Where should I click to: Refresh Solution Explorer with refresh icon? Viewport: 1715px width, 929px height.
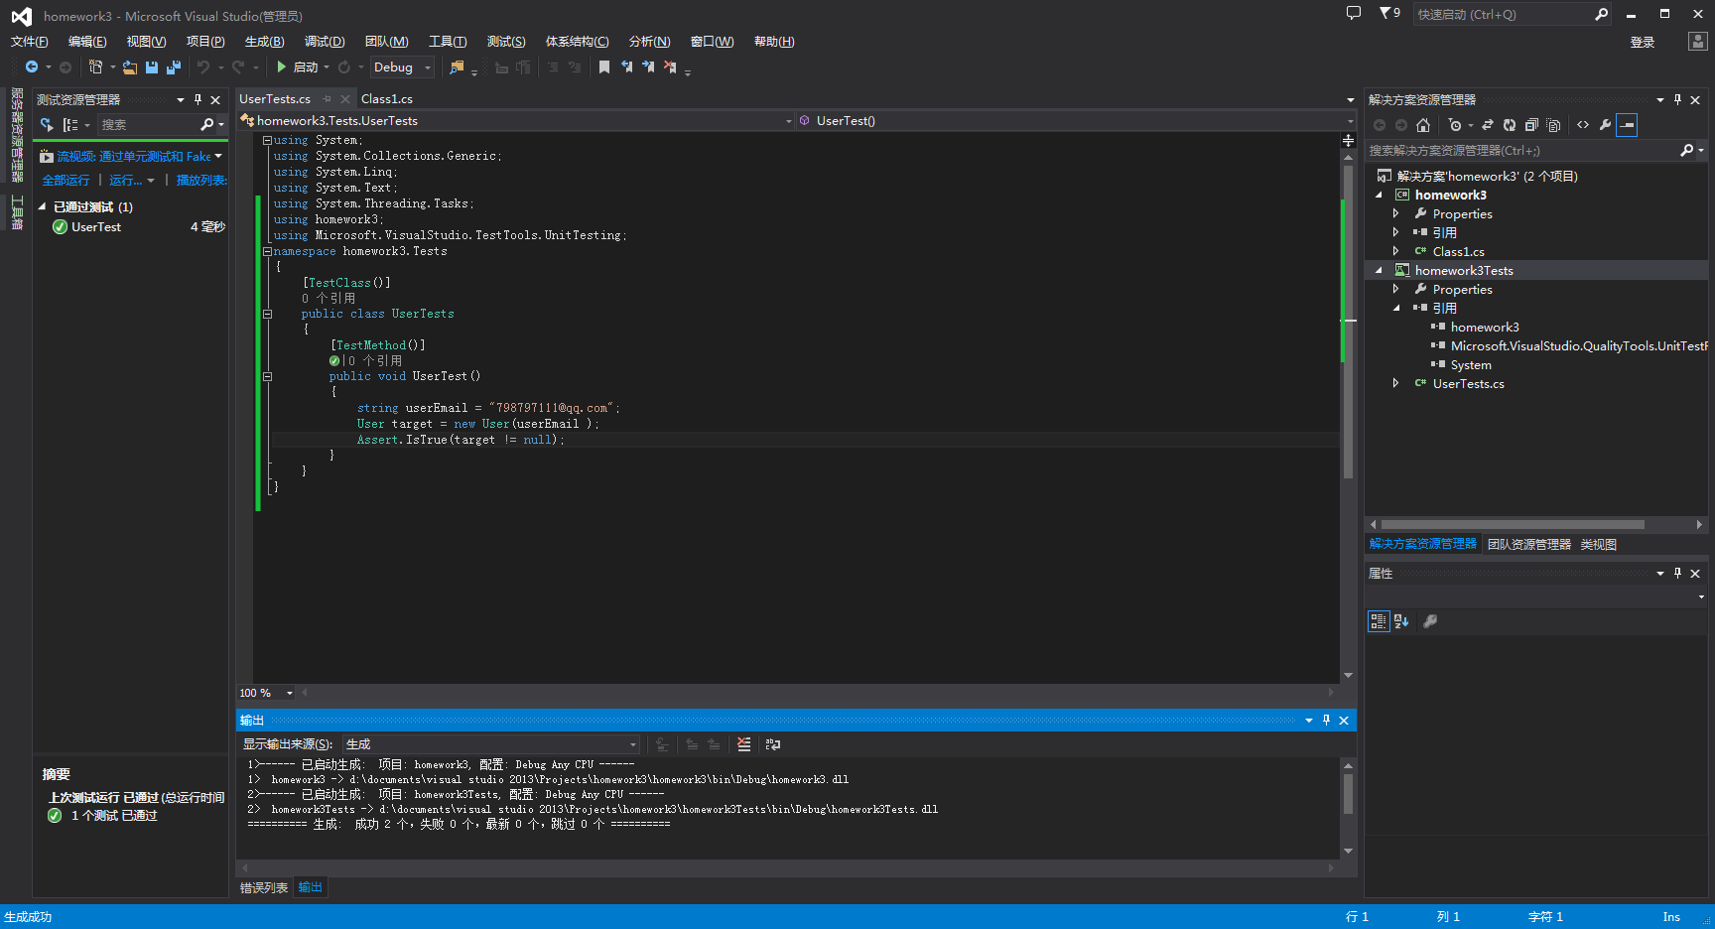1509,125
